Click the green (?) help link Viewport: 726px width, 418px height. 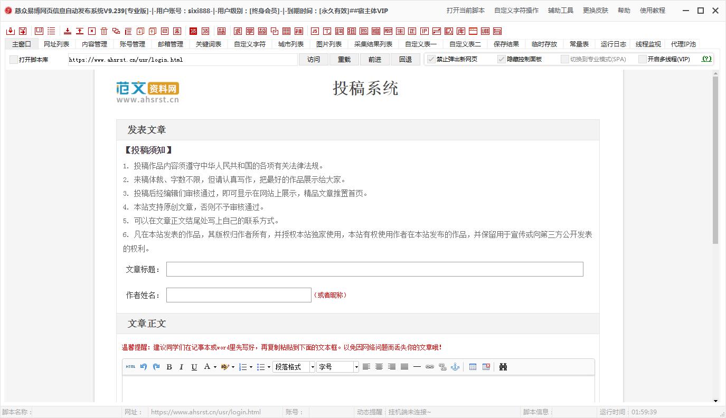tap(706, 59)
